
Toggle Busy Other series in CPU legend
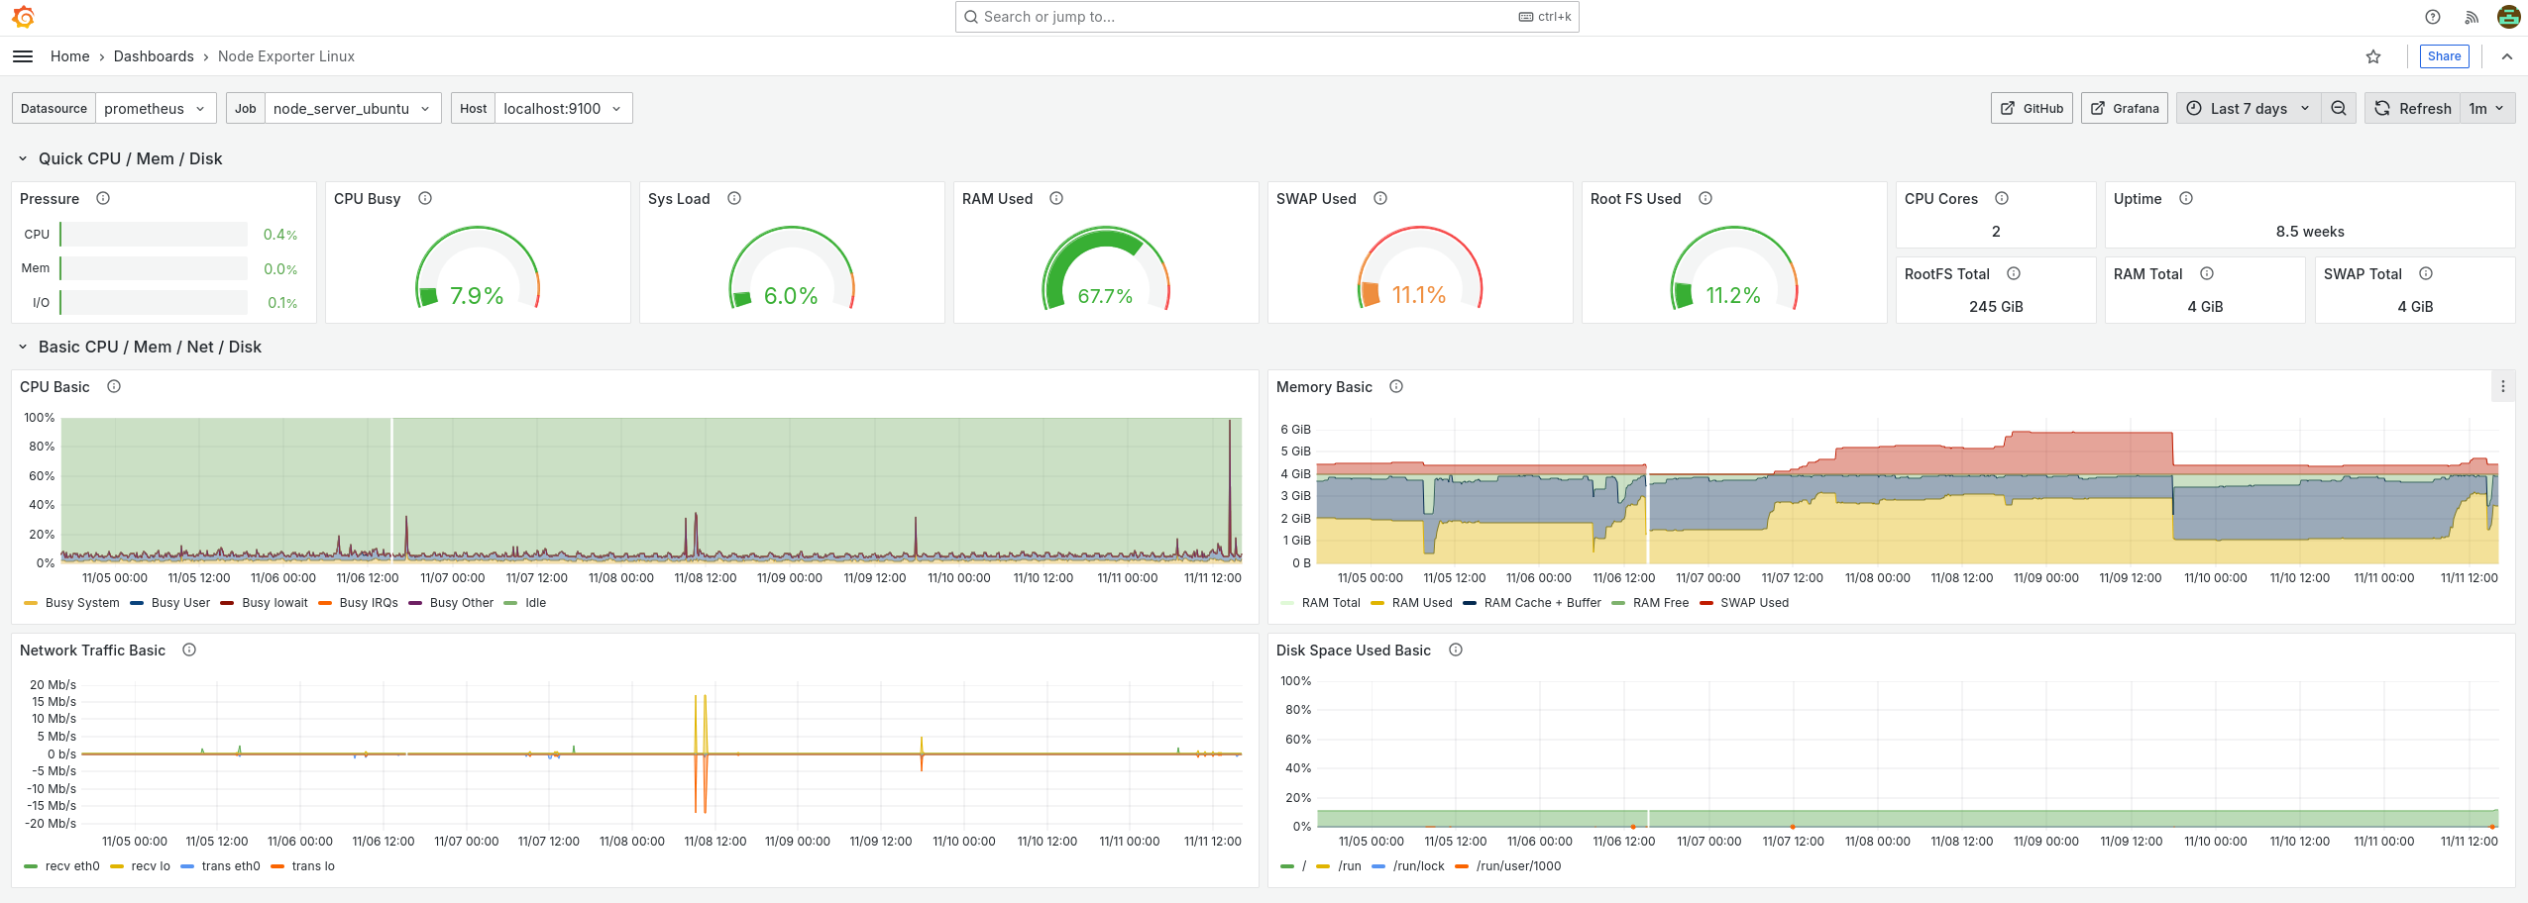462,602
